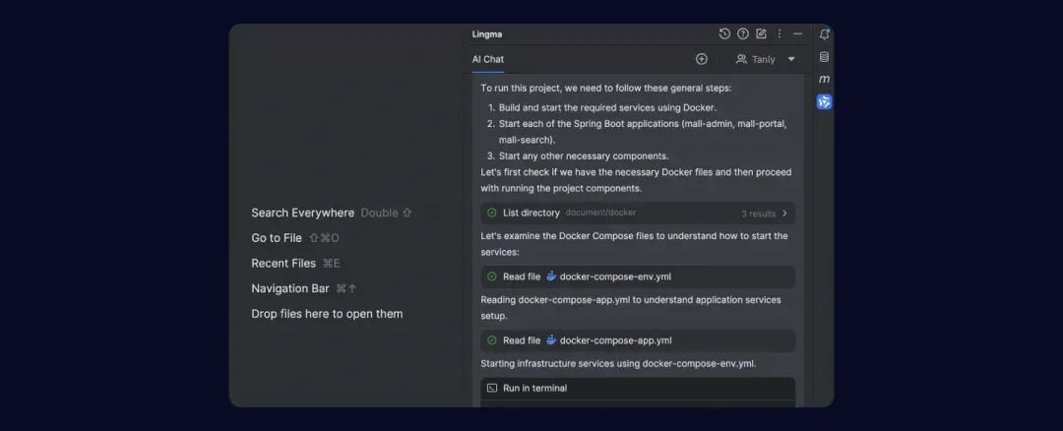
Task: Click the Search Everywhere hint
Action: coord(302,213)
